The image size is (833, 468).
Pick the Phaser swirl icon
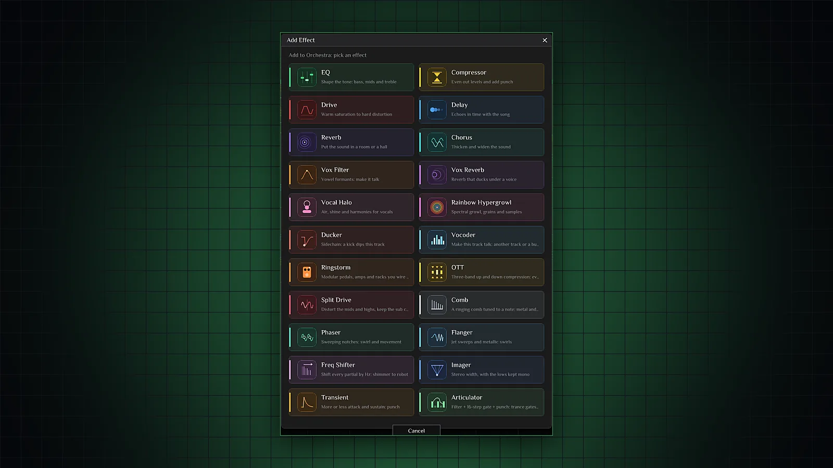coord(307,337)
